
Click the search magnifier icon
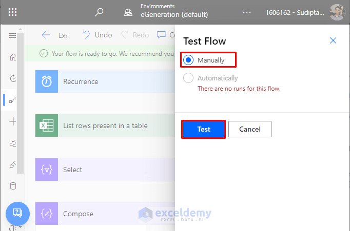tap(100, 12)
